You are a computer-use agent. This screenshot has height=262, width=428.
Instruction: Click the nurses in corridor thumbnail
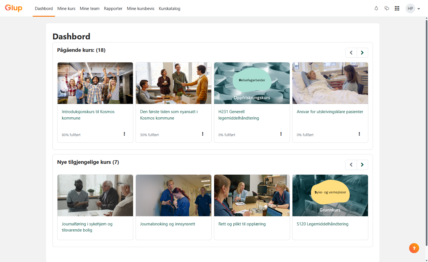[x=174, y=195]
